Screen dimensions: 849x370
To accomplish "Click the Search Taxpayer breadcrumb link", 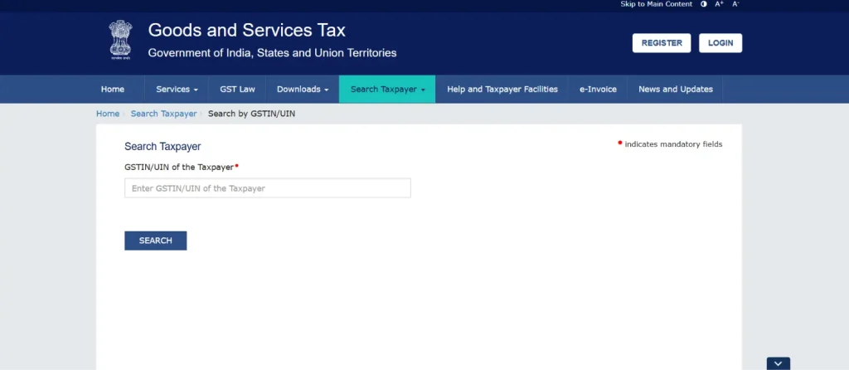I will [163, 114].
